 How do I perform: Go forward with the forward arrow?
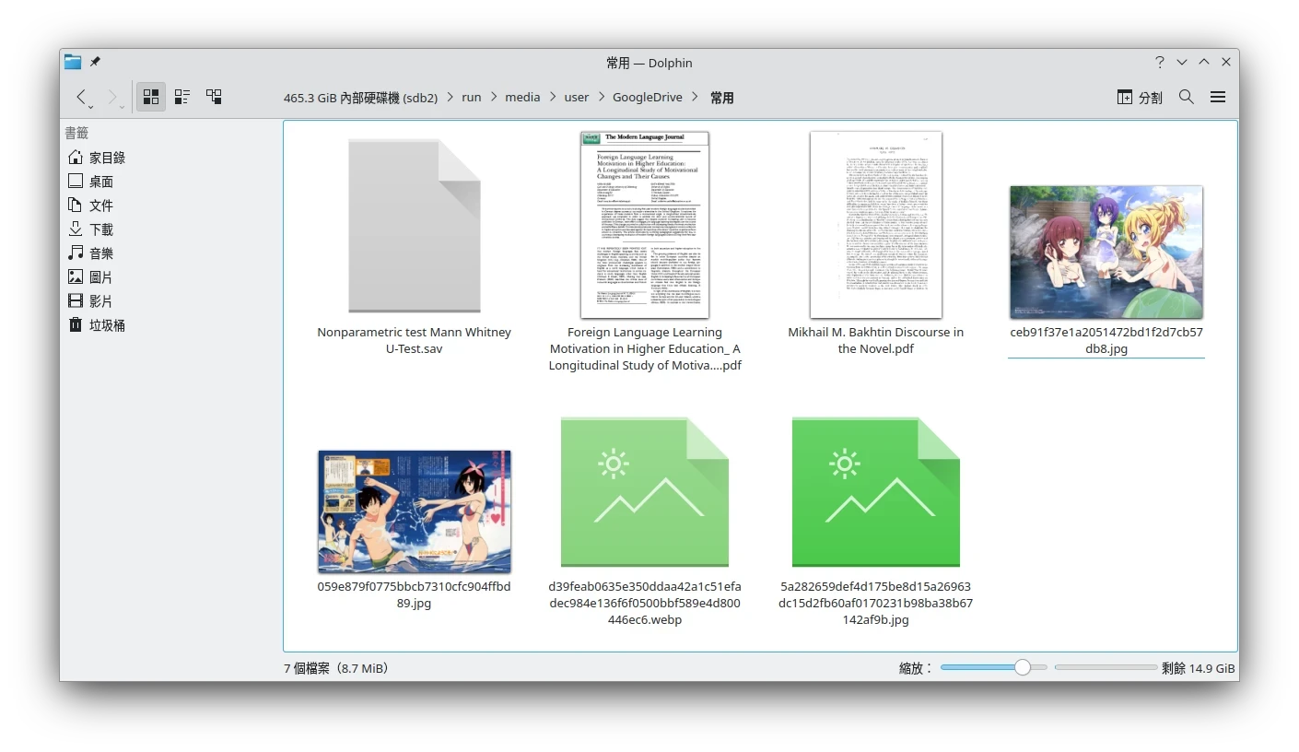coord(112,97)
